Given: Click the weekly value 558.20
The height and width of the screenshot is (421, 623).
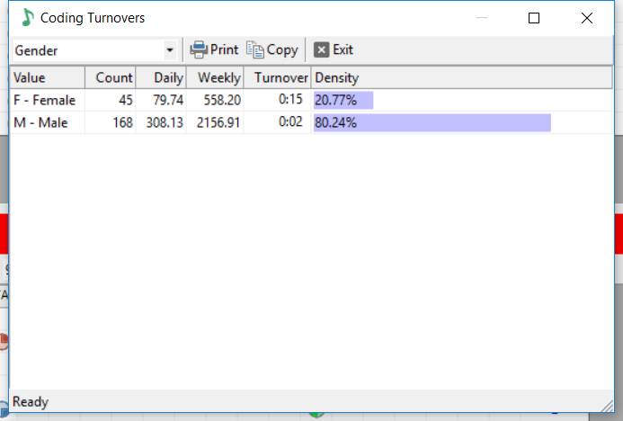Looking at the screenshot, I should (222, 100).
